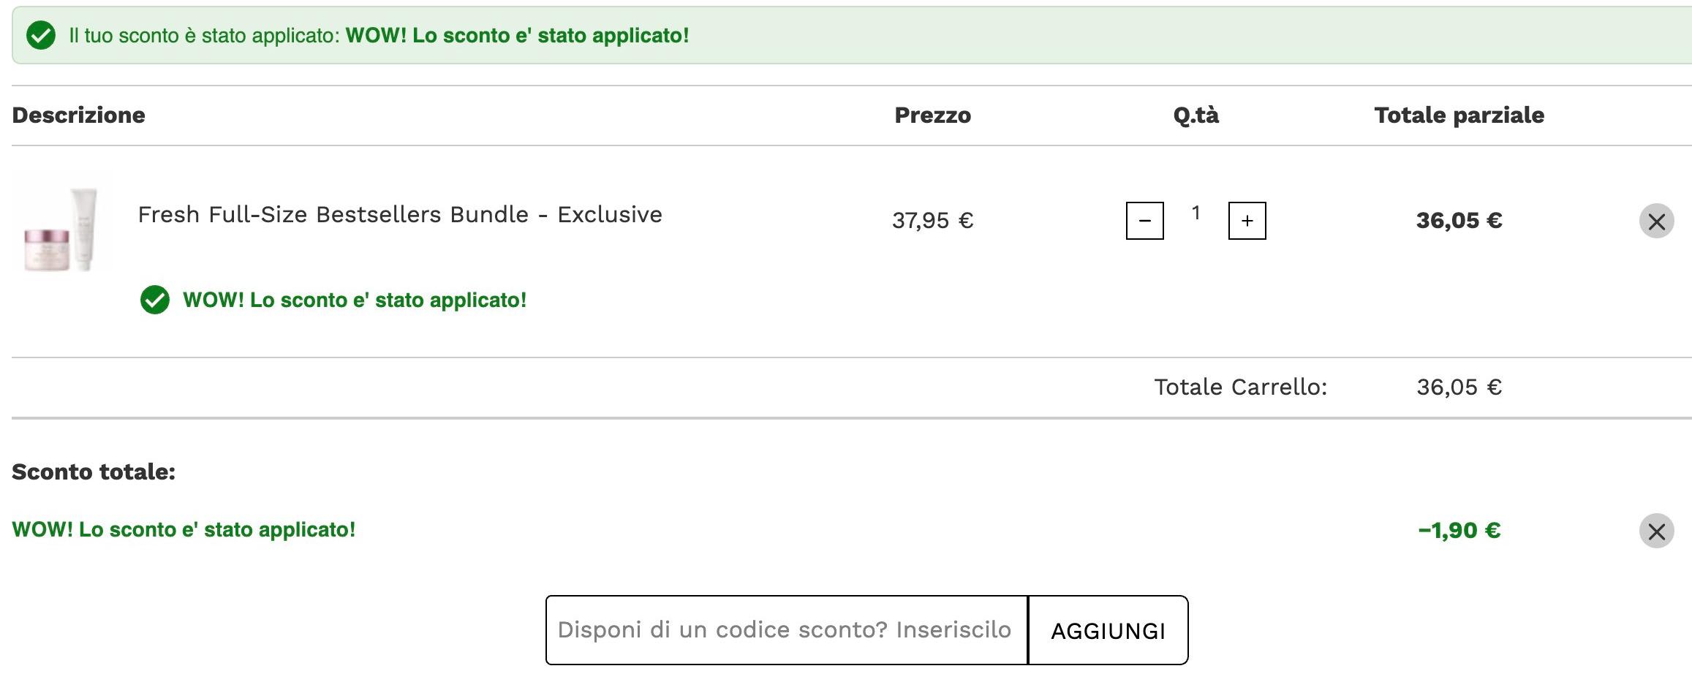The width and height of the screenshot is (1692, 674).
Task: Remove the Fresh Bestsellers Bundle from cart
Action: click(x=1656, y=221)
